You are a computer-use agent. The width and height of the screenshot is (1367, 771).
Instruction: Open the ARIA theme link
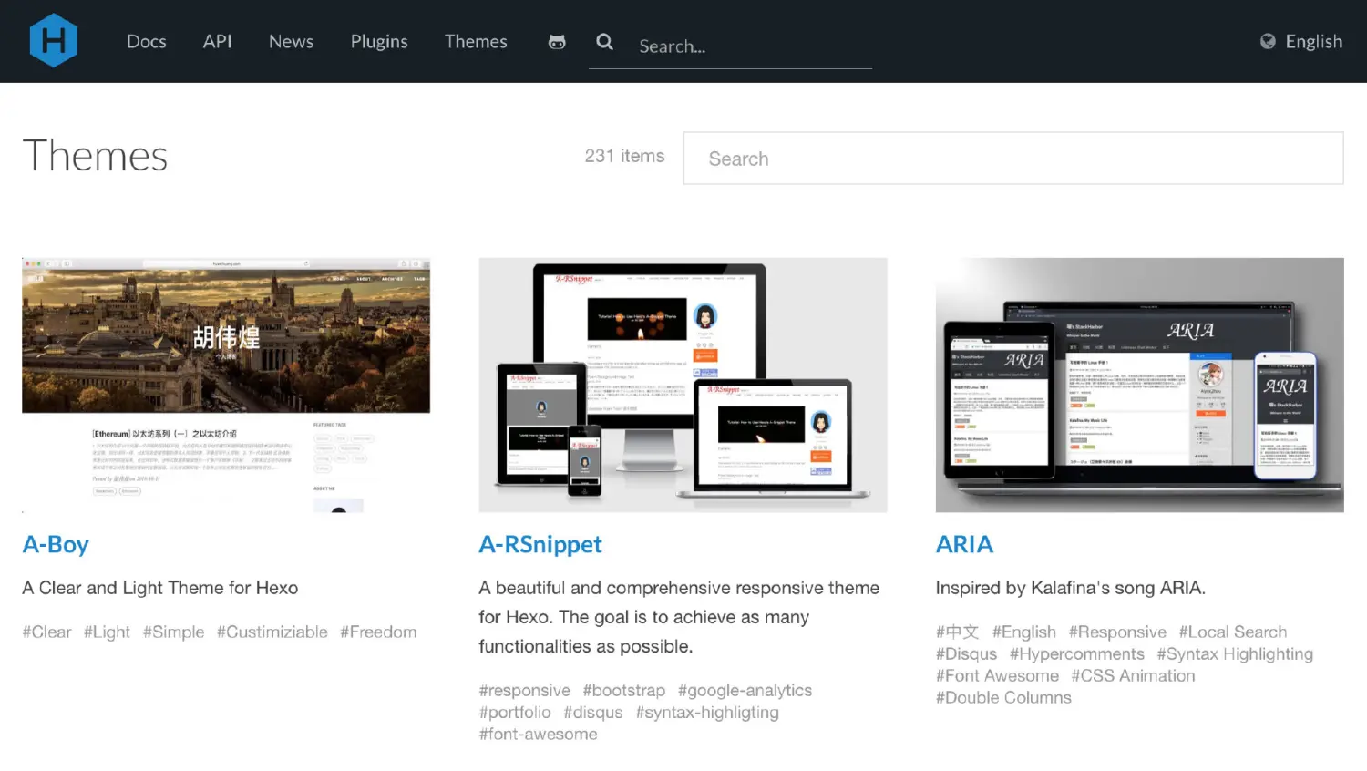click(x=964, y=544)
